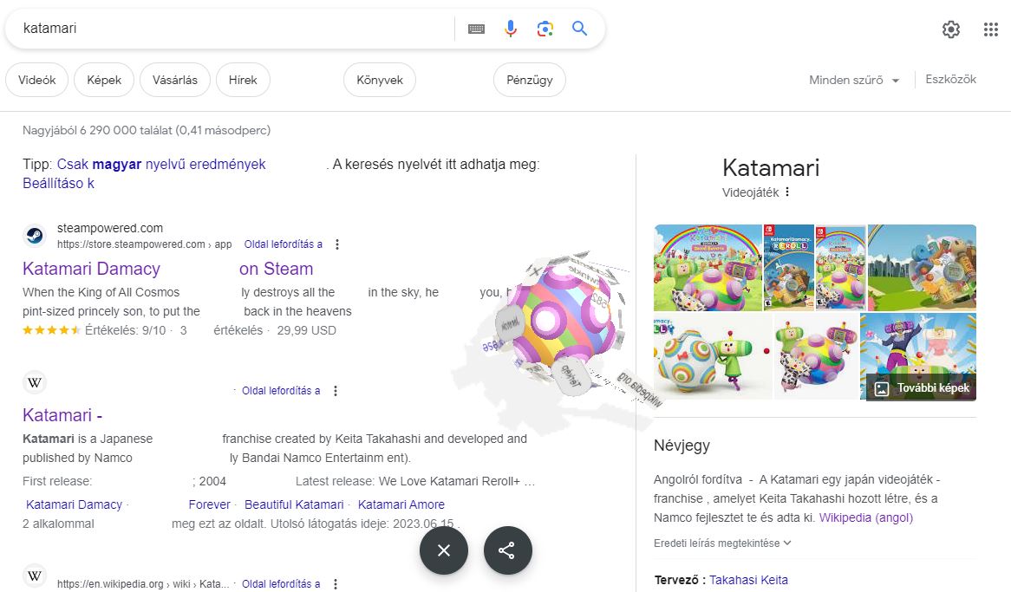Open the on-screen keyboard input tool
Viewport: 1011px width, 592px height.
tap(476, 29)
